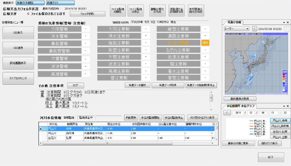Click right arrow of river table horizontal scrollbar
291x166 pixels.
213,143
